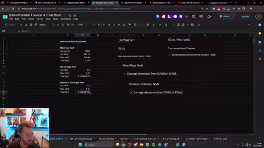Click the cloud document status icon
Screen dimensions: 264x148
(75, 15)
